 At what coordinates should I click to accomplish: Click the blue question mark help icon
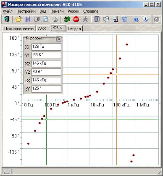137,19
